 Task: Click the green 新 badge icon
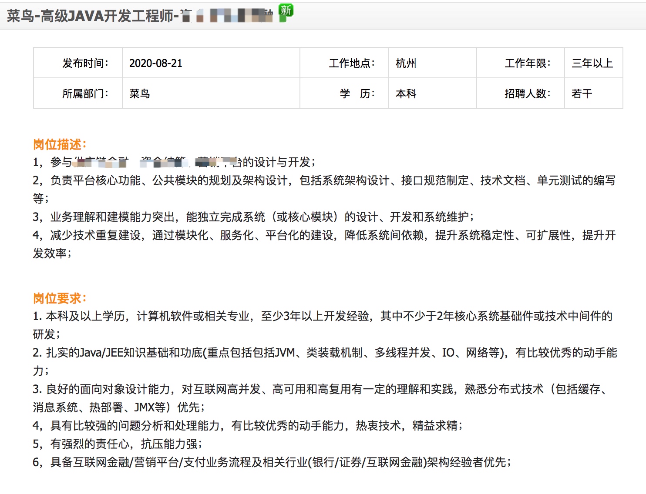(x=286, y=12)
